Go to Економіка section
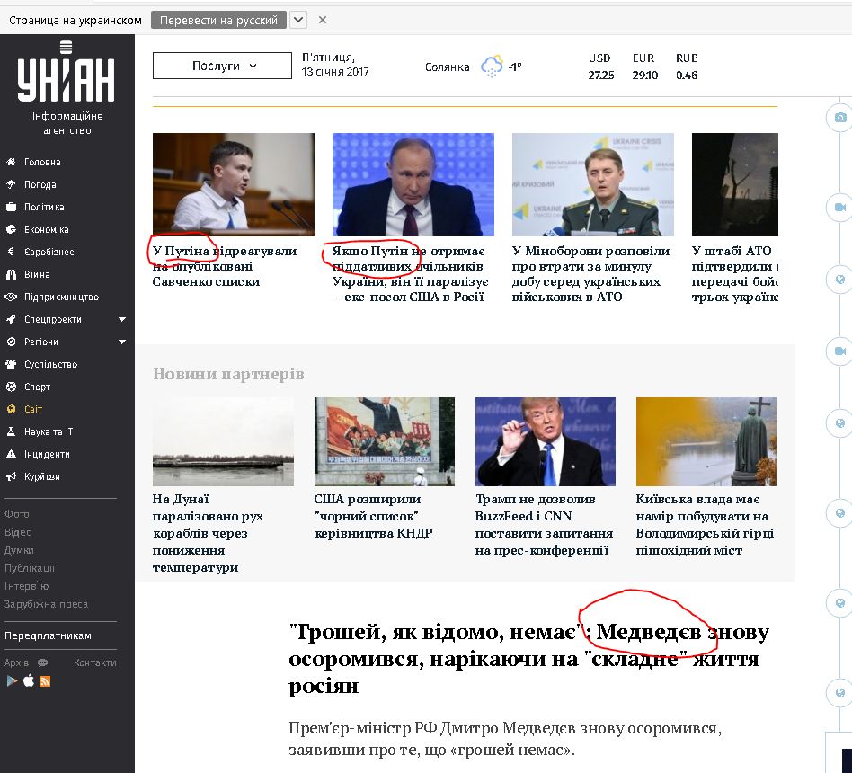Screen dimensions: 852x773 point(46,229)
